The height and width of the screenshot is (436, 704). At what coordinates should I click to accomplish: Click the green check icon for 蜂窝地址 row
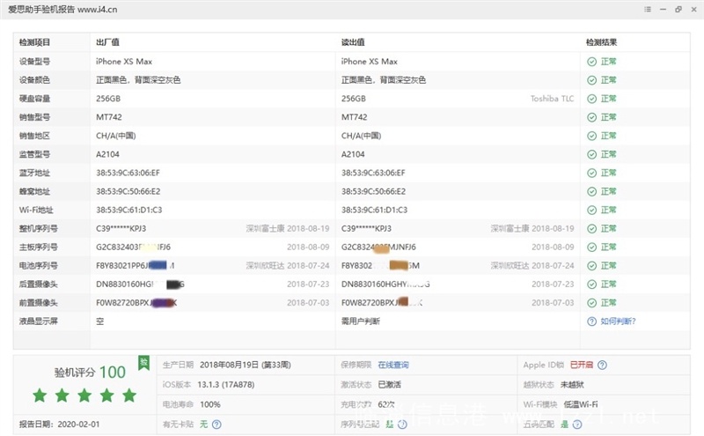(591, 191)
